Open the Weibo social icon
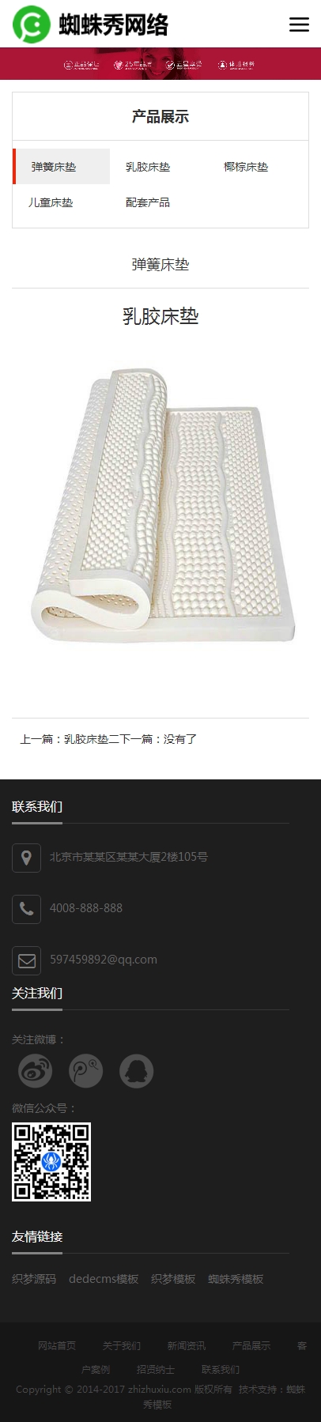Image resolution: width=321 pixels, height=1422 pixels. pos(35,1071)
